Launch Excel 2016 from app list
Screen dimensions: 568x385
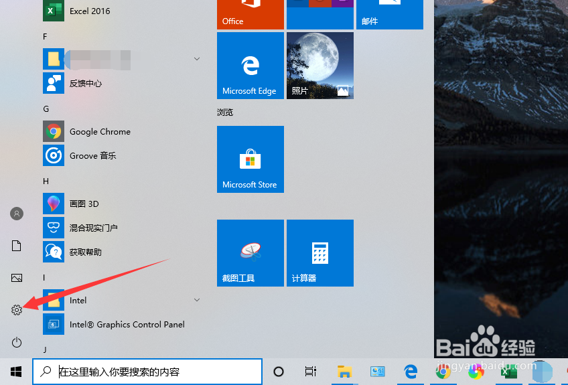tap(121, 11)
